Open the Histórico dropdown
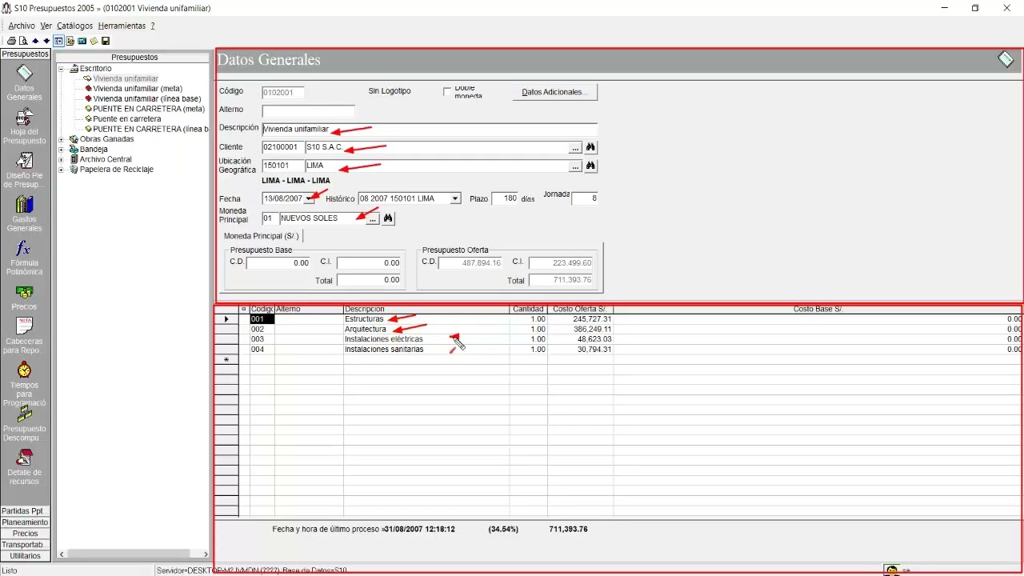This screenshot has width=1024, height=576. 455,198
